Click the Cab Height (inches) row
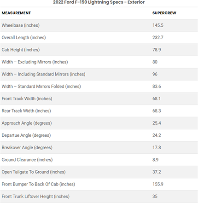This screenshot has height=203, width=198. [99, 50]
